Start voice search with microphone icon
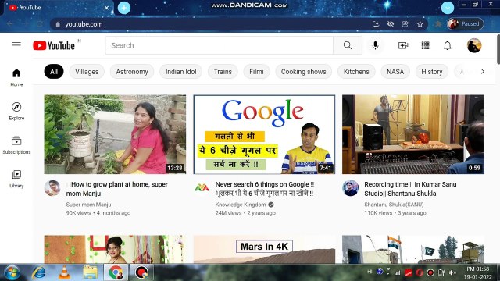Screen dimensions: 500x281 (375, 45)
